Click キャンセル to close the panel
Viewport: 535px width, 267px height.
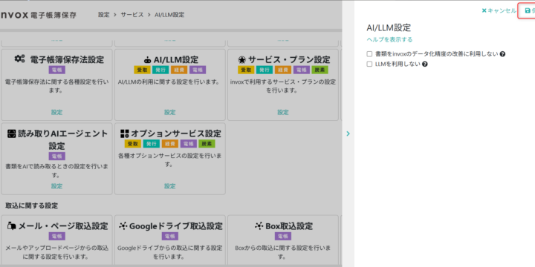(499, 10)
